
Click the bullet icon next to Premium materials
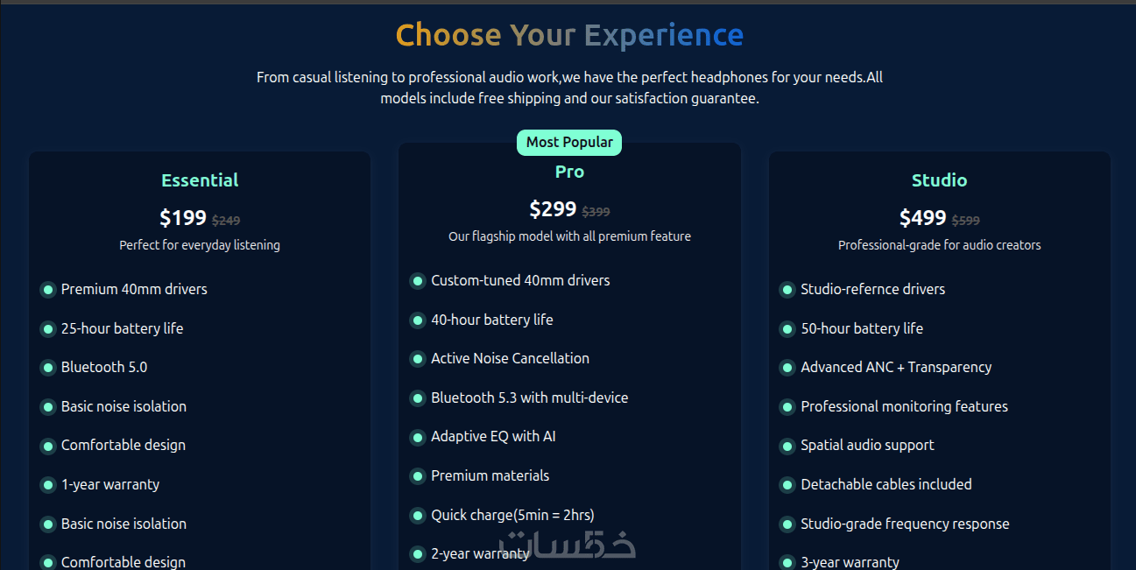point(418,476)
